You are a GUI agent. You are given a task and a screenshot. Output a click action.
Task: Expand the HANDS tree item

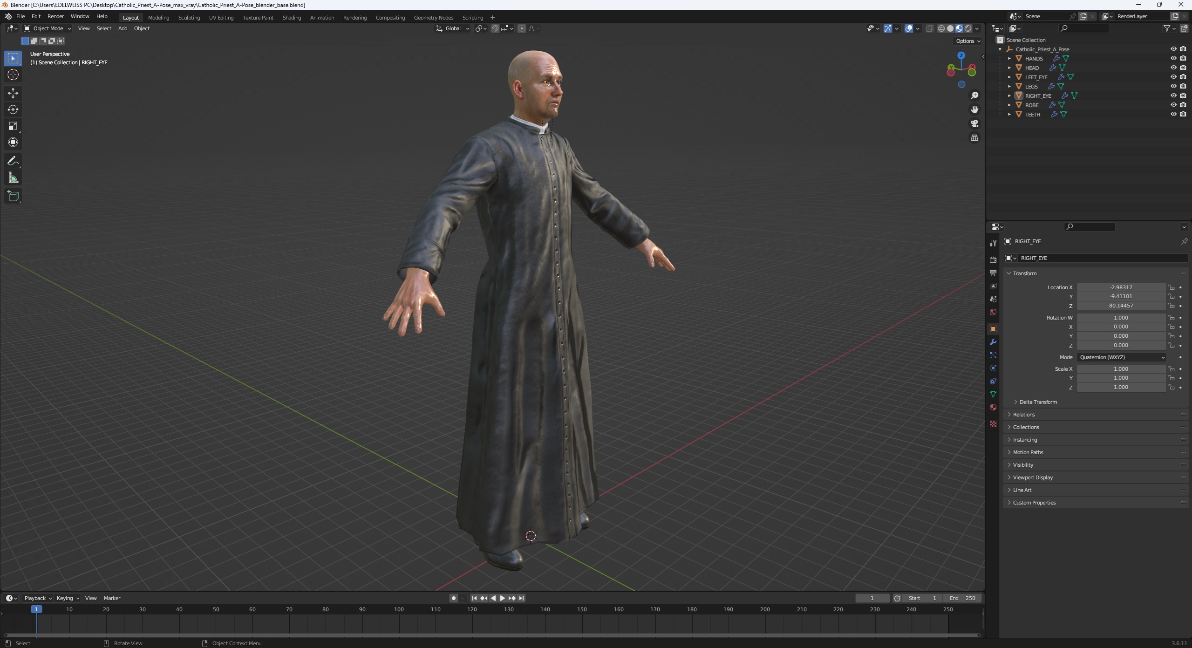click(x=1009, y=58)
